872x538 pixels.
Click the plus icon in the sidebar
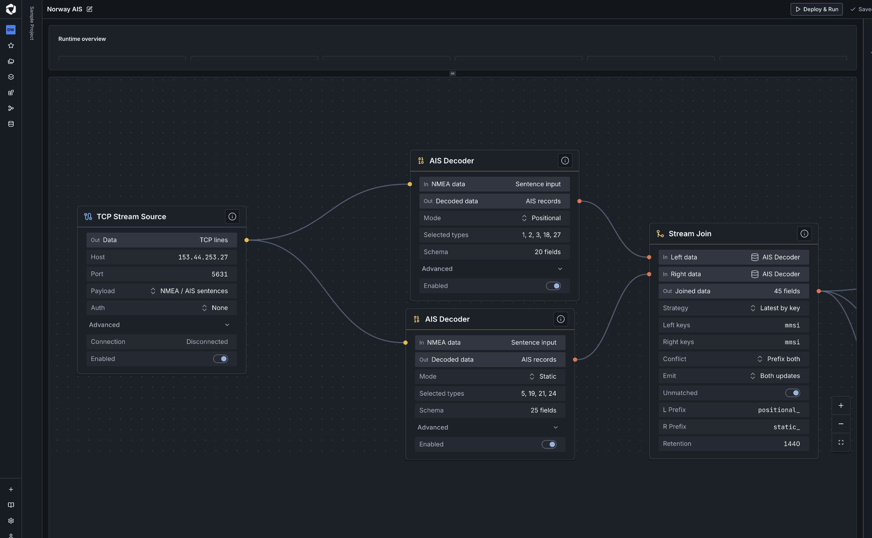[11, 489]
